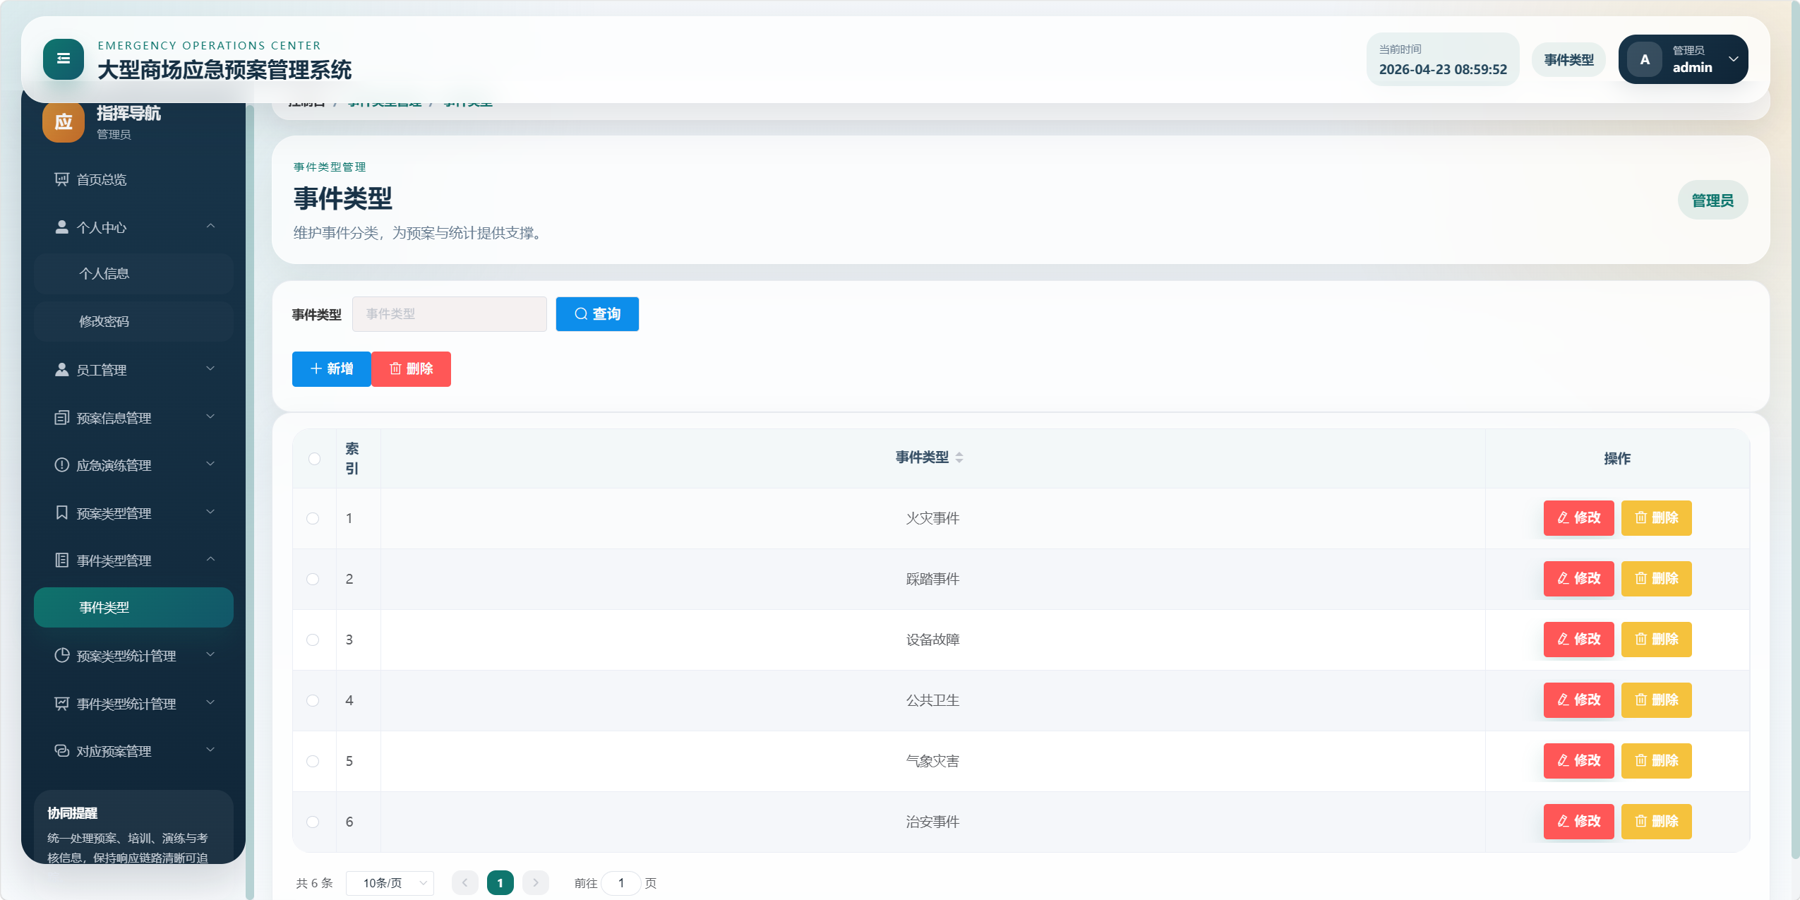Click the 对应预案管理 chat icon
This screenshot has height=900, width=1800.
(61, 750)
